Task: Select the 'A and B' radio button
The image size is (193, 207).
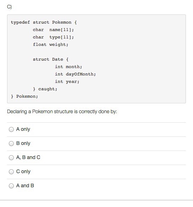Action: click(x=11, y=186)
